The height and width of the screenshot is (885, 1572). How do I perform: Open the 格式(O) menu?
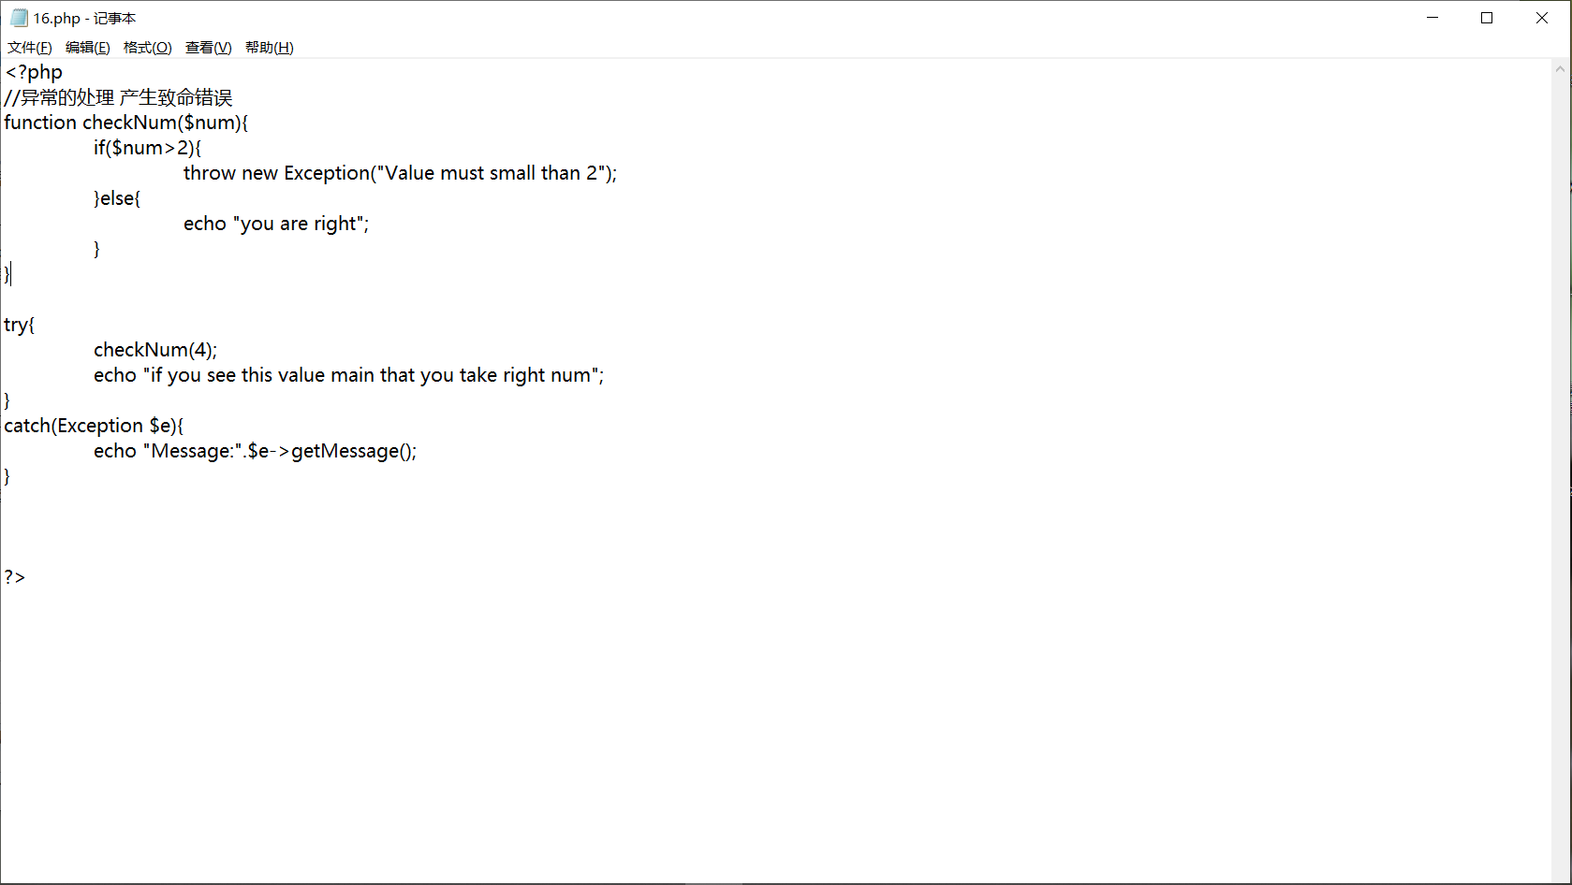point(148,48)
